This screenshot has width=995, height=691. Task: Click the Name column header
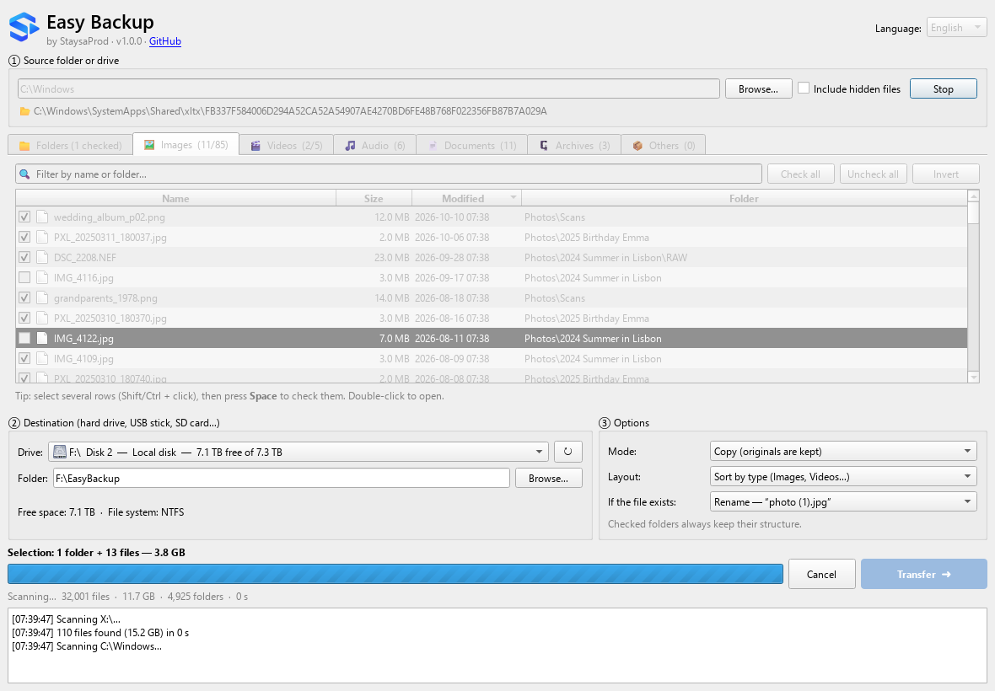click(175, 198)
